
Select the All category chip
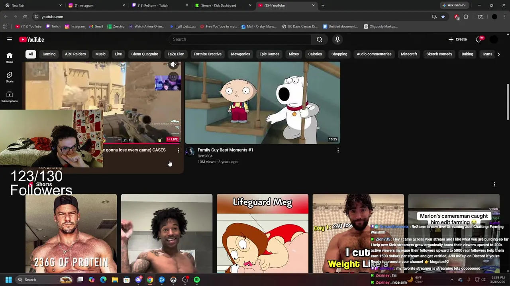coord(31,54)
